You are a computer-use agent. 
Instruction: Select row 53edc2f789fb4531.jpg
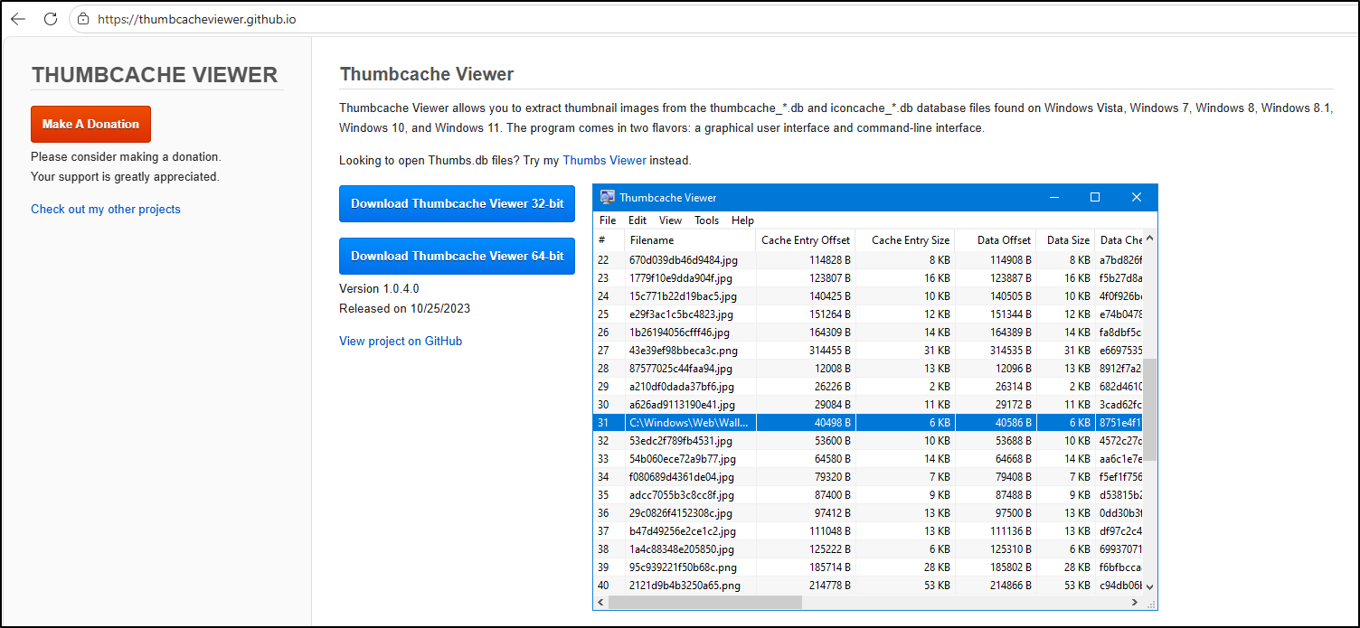pyautogui.click(x=868, y=441)
